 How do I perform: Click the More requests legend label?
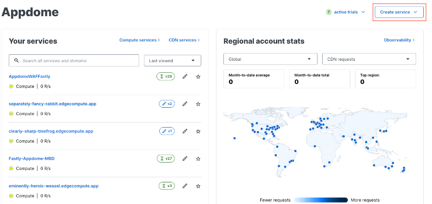pos(366,200)
